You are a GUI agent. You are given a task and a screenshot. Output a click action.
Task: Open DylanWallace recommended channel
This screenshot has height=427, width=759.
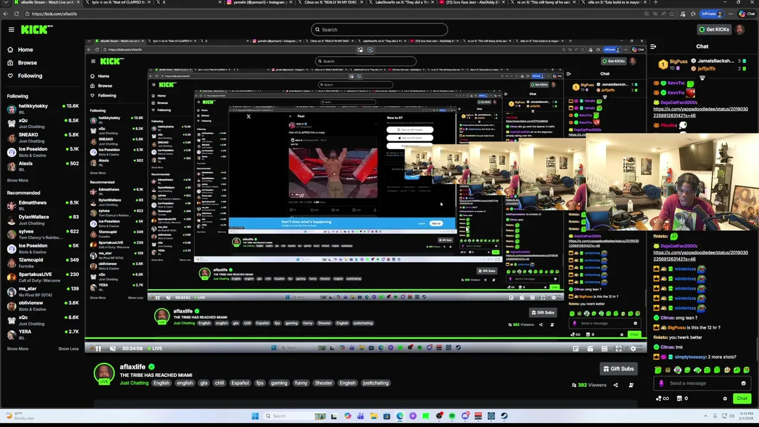point(42,219)
